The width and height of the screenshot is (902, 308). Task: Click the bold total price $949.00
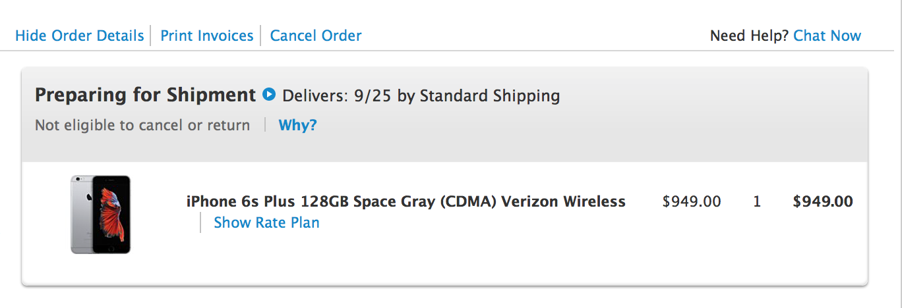point(823,201)
